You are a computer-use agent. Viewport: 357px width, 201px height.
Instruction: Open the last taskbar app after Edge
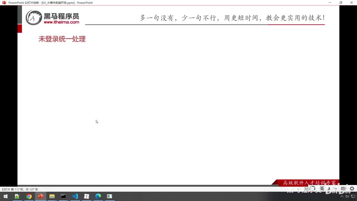pyautogui.click(x=110, y=196)
